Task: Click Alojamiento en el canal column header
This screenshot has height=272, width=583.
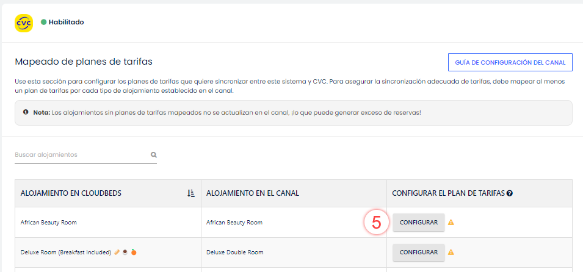Action: pos(253,193)
